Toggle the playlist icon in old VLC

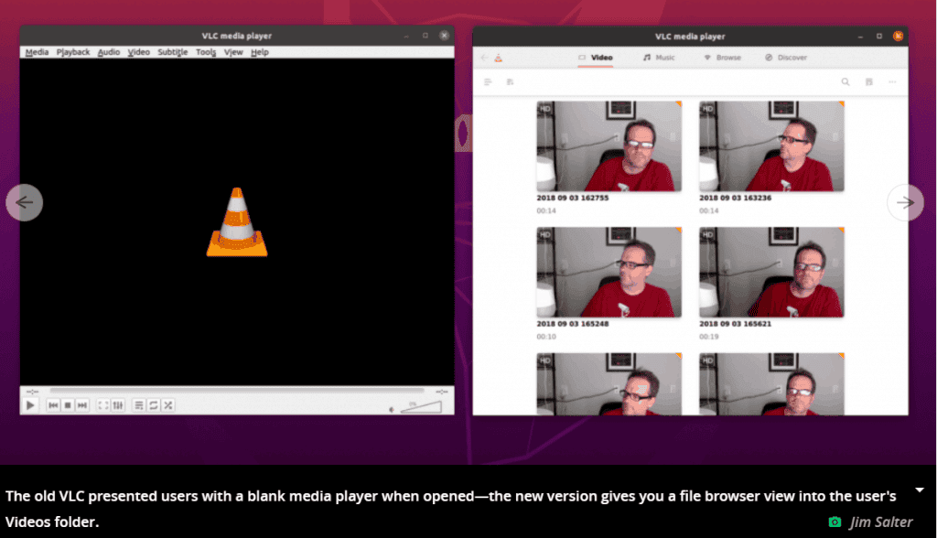coord(139,405)
